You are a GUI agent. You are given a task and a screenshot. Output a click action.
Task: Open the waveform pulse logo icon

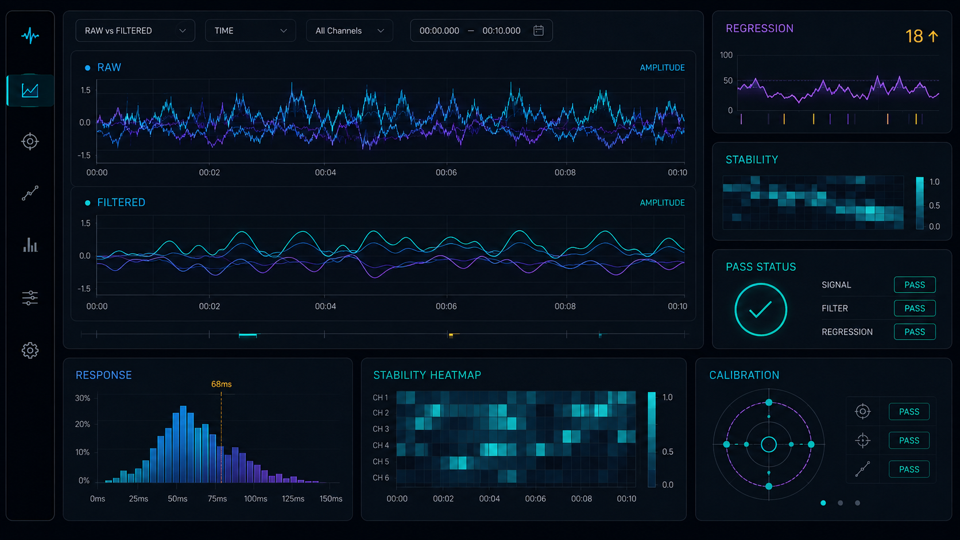(x=30, y=36)
